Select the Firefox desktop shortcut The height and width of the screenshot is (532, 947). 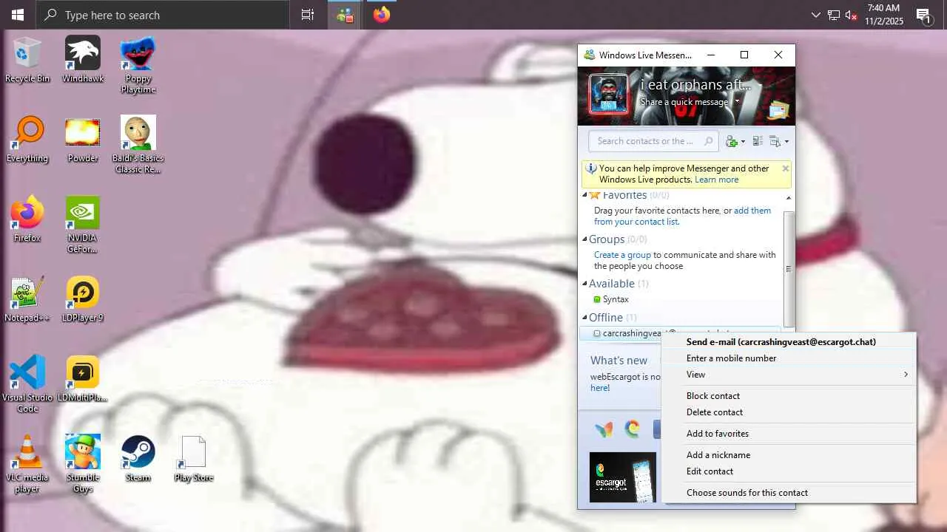tap(27, 219)
